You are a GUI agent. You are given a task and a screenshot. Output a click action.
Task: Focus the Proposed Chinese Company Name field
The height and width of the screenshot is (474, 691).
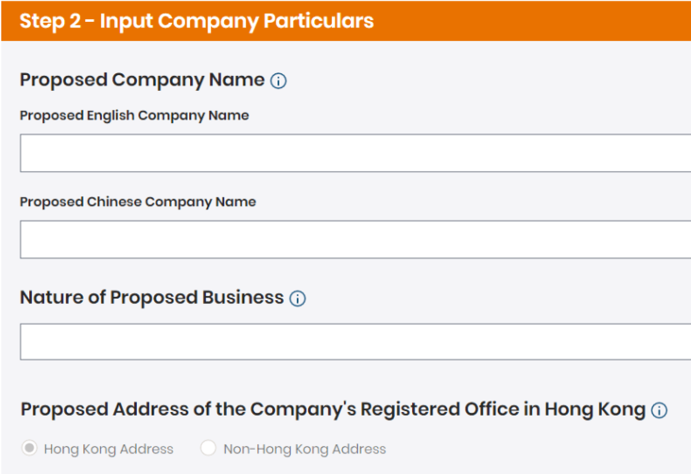pos(355,240)
